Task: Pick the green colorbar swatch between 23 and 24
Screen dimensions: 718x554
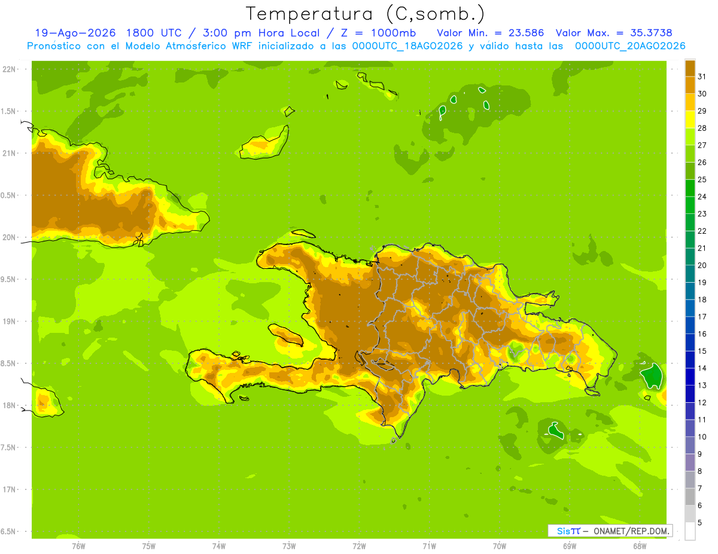Action: (x=690, y=205)
